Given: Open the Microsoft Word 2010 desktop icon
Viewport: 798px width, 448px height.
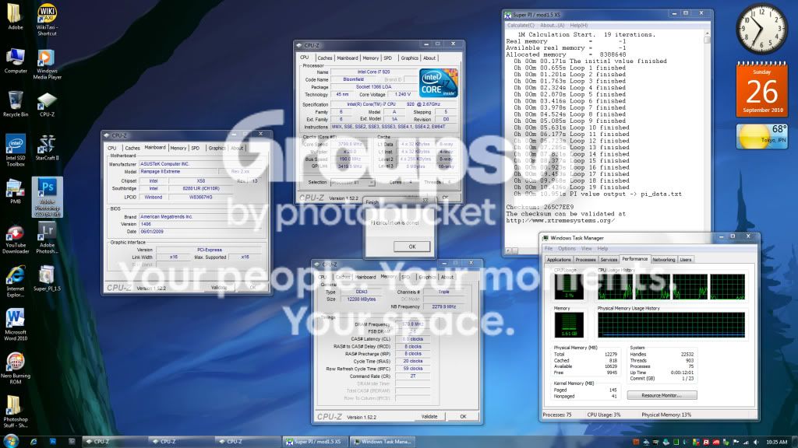Looking at the screenshot, I should click(x=16, y=324).
